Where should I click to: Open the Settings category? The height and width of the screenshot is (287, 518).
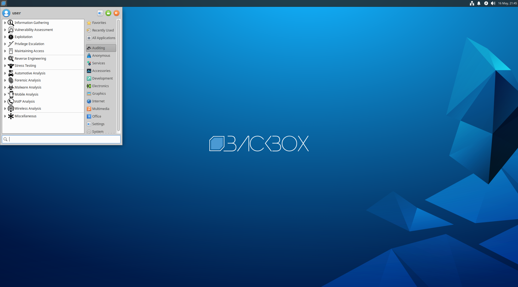pyautogui.click(x=101, y=124)
